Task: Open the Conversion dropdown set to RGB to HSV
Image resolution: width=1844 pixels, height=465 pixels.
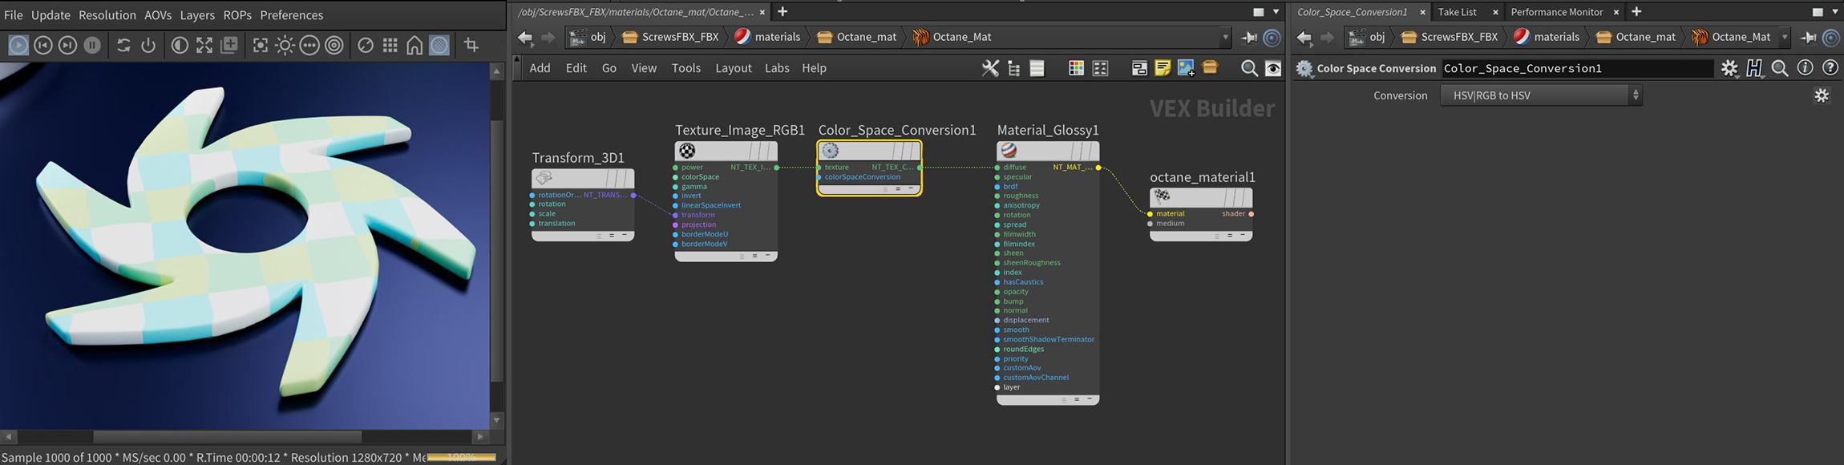Action: pyautogui.click(x=1541, y=95)
